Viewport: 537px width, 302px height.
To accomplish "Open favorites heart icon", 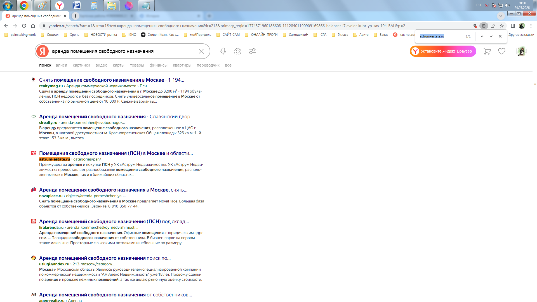I will coord(502,51).
